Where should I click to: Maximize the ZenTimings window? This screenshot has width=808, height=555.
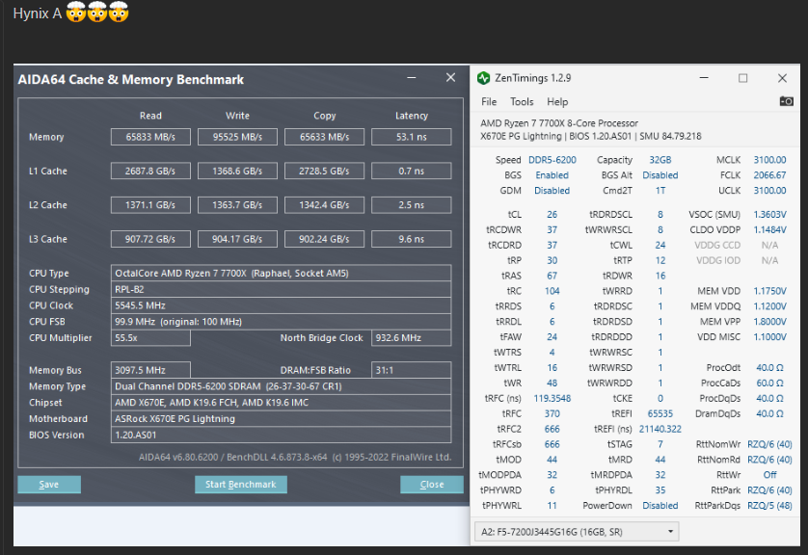point(743,78)
